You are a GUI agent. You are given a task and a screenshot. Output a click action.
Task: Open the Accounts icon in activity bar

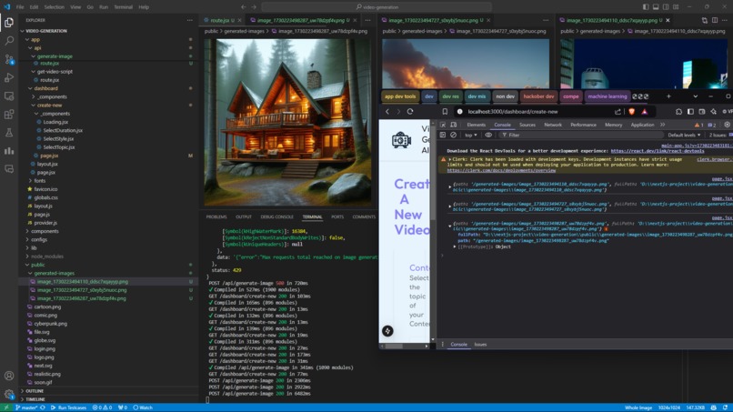point(9,376)
